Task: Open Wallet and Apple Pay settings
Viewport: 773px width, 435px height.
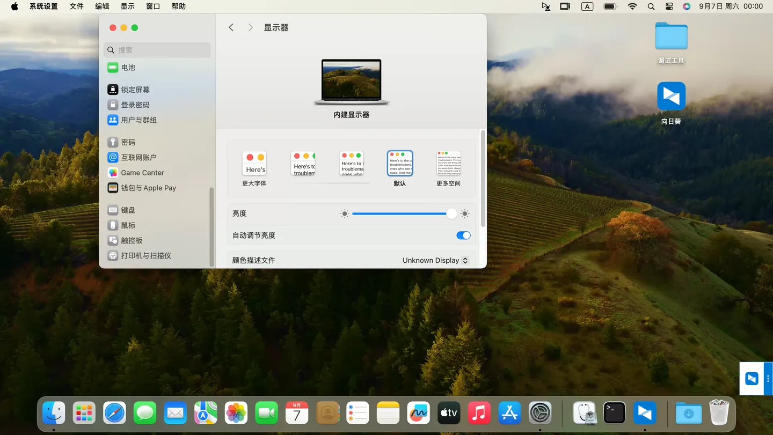Action: click(148, 188)
